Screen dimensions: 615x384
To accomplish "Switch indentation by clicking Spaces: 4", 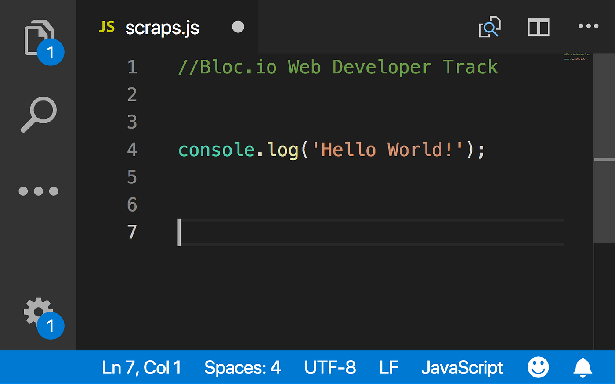I will pyautogui.click(x=243, y=367).
